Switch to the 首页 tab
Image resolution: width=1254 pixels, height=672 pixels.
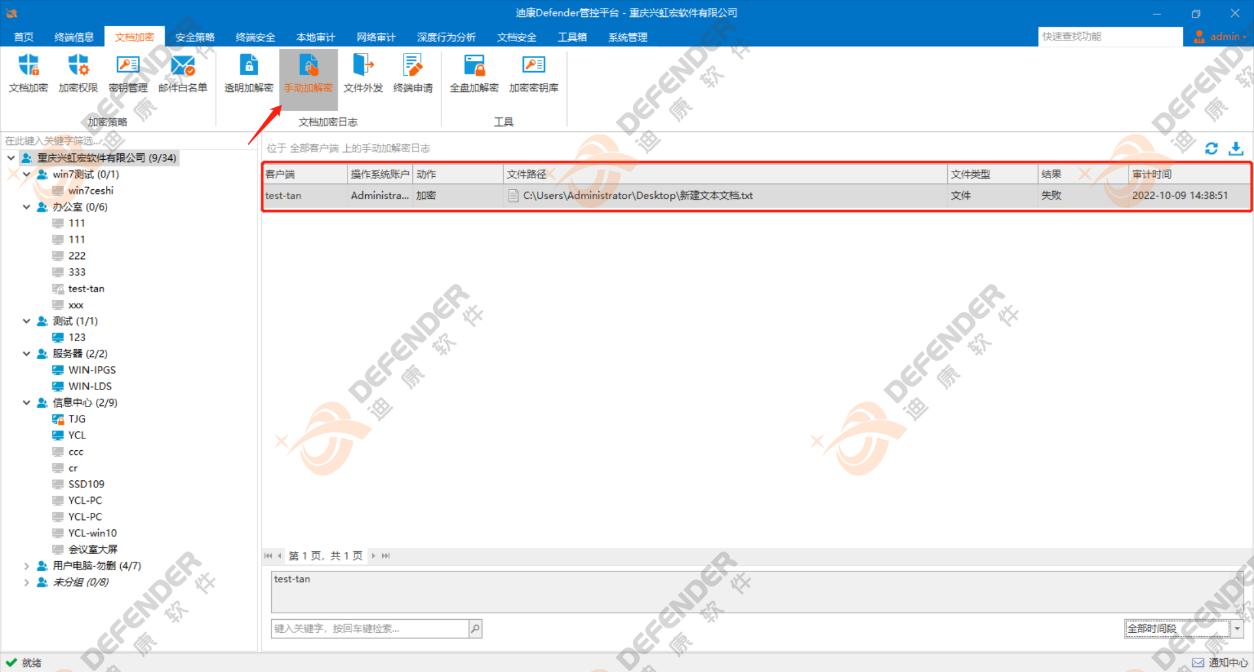point(24,37)
